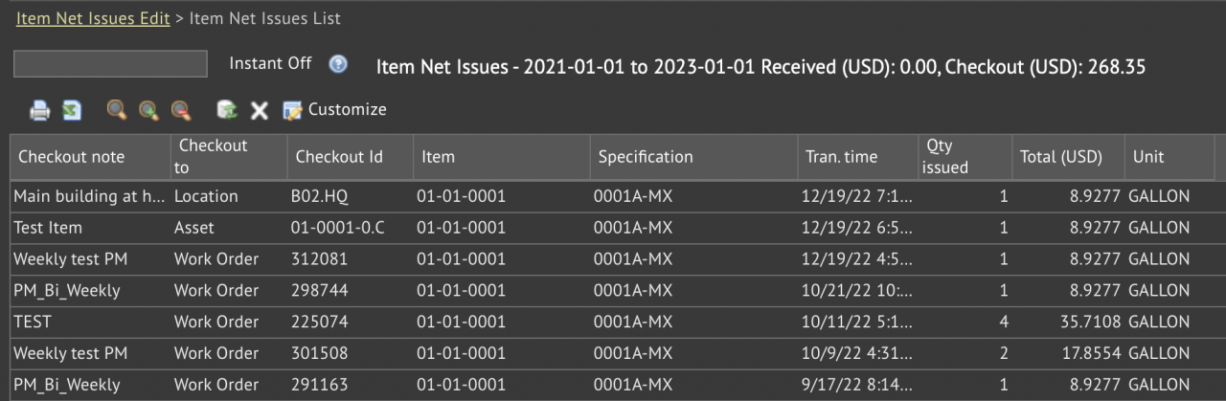1226x401 pixels.
Task: Open Customize list layout
Action: coord(334,110)
